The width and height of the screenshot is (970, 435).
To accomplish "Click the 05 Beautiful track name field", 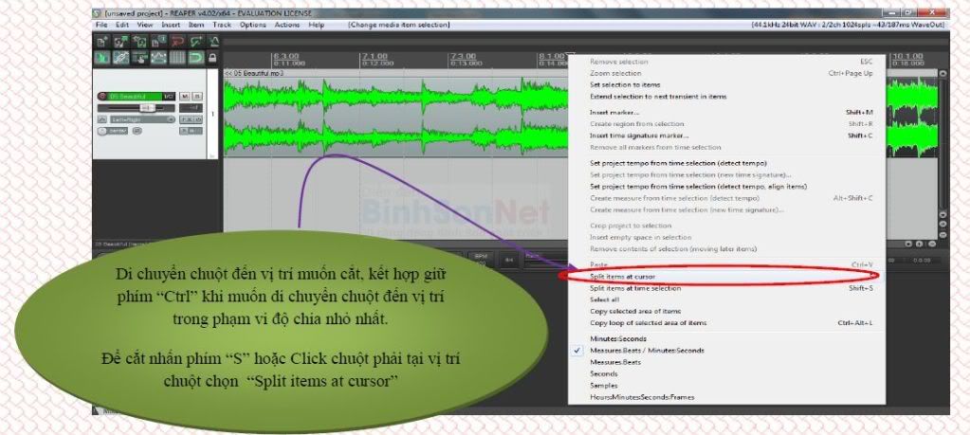I will click(x=133, y=97).
